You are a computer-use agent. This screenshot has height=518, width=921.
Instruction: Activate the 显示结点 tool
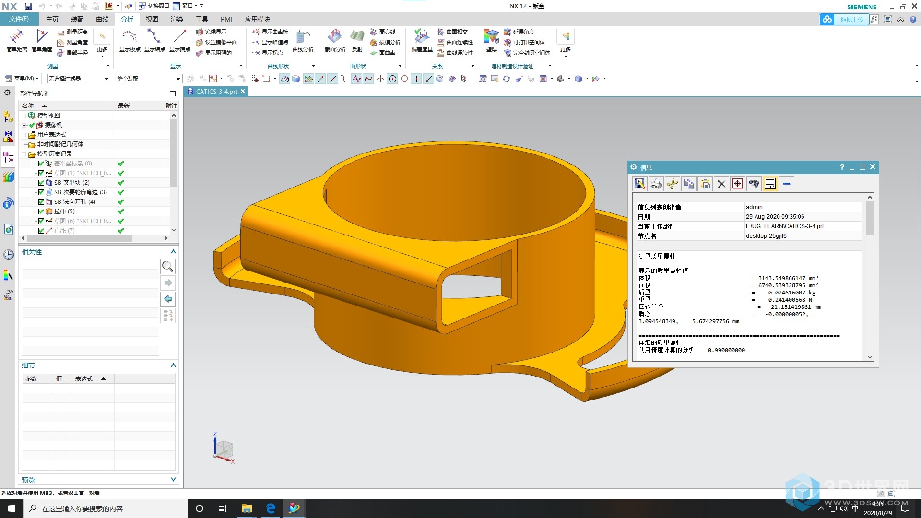(154, 40)
